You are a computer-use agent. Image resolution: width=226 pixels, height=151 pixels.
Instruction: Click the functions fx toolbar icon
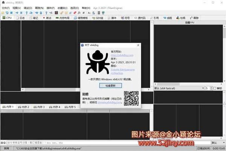[x=79, y=13]
